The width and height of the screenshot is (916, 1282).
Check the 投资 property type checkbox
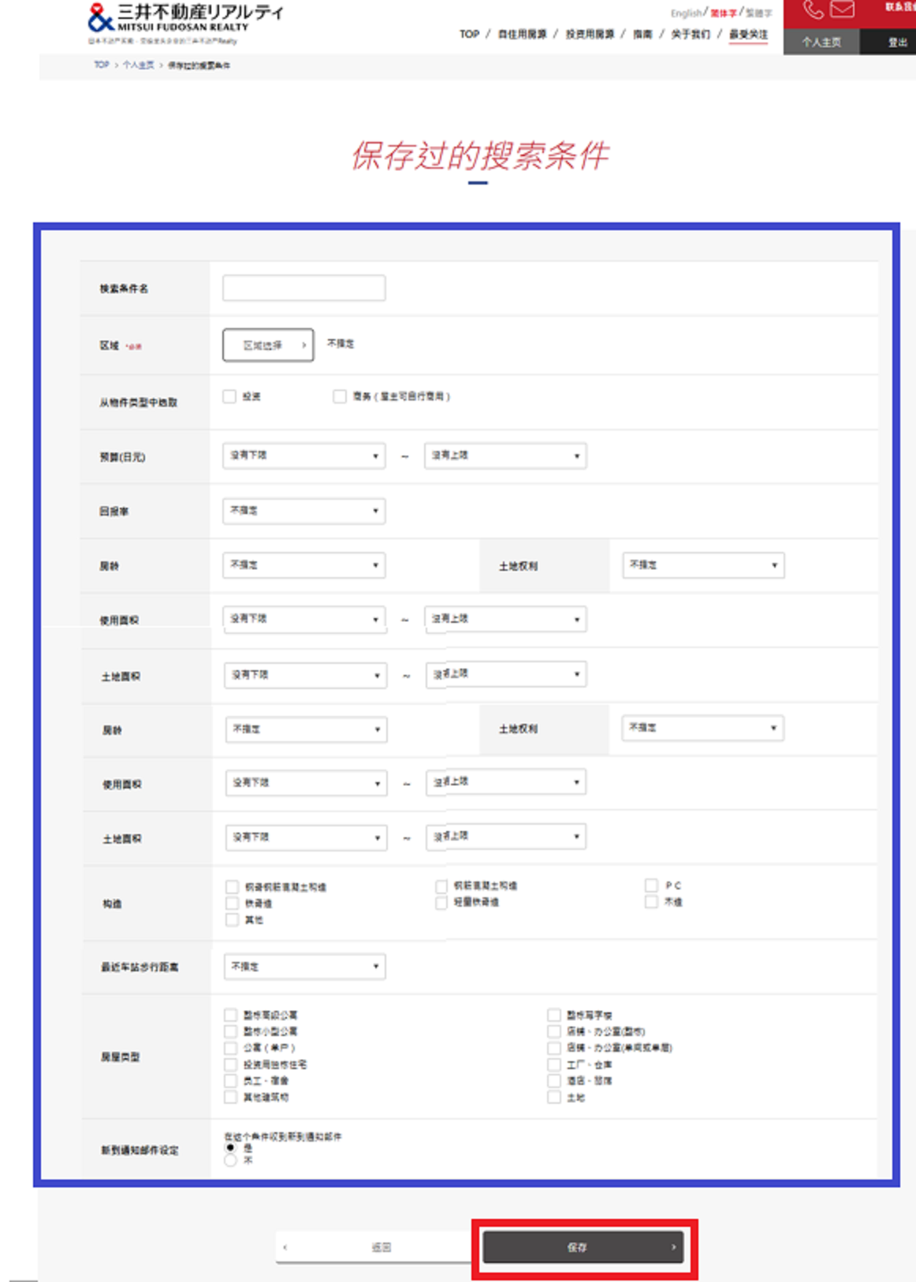(229, 397)
